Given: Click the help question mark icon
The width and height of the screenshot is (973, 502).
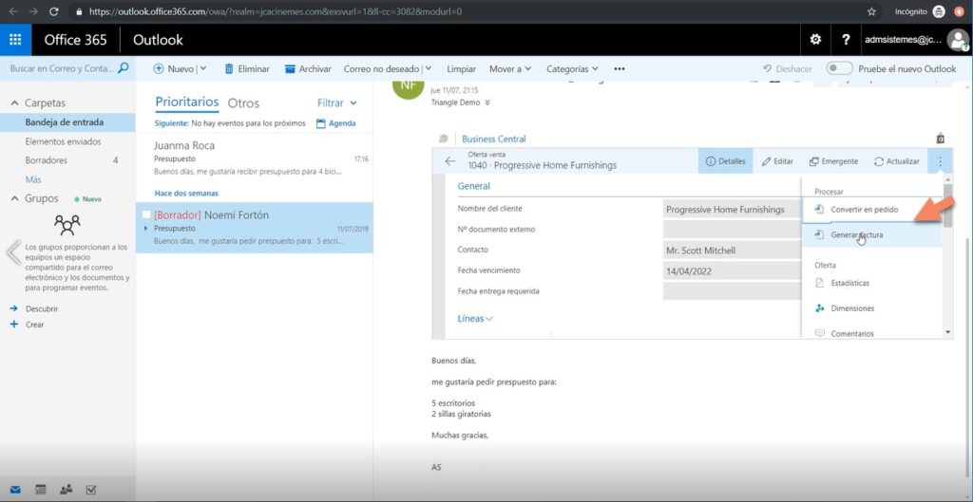Looking at the screenshot, I should point(846,40).
